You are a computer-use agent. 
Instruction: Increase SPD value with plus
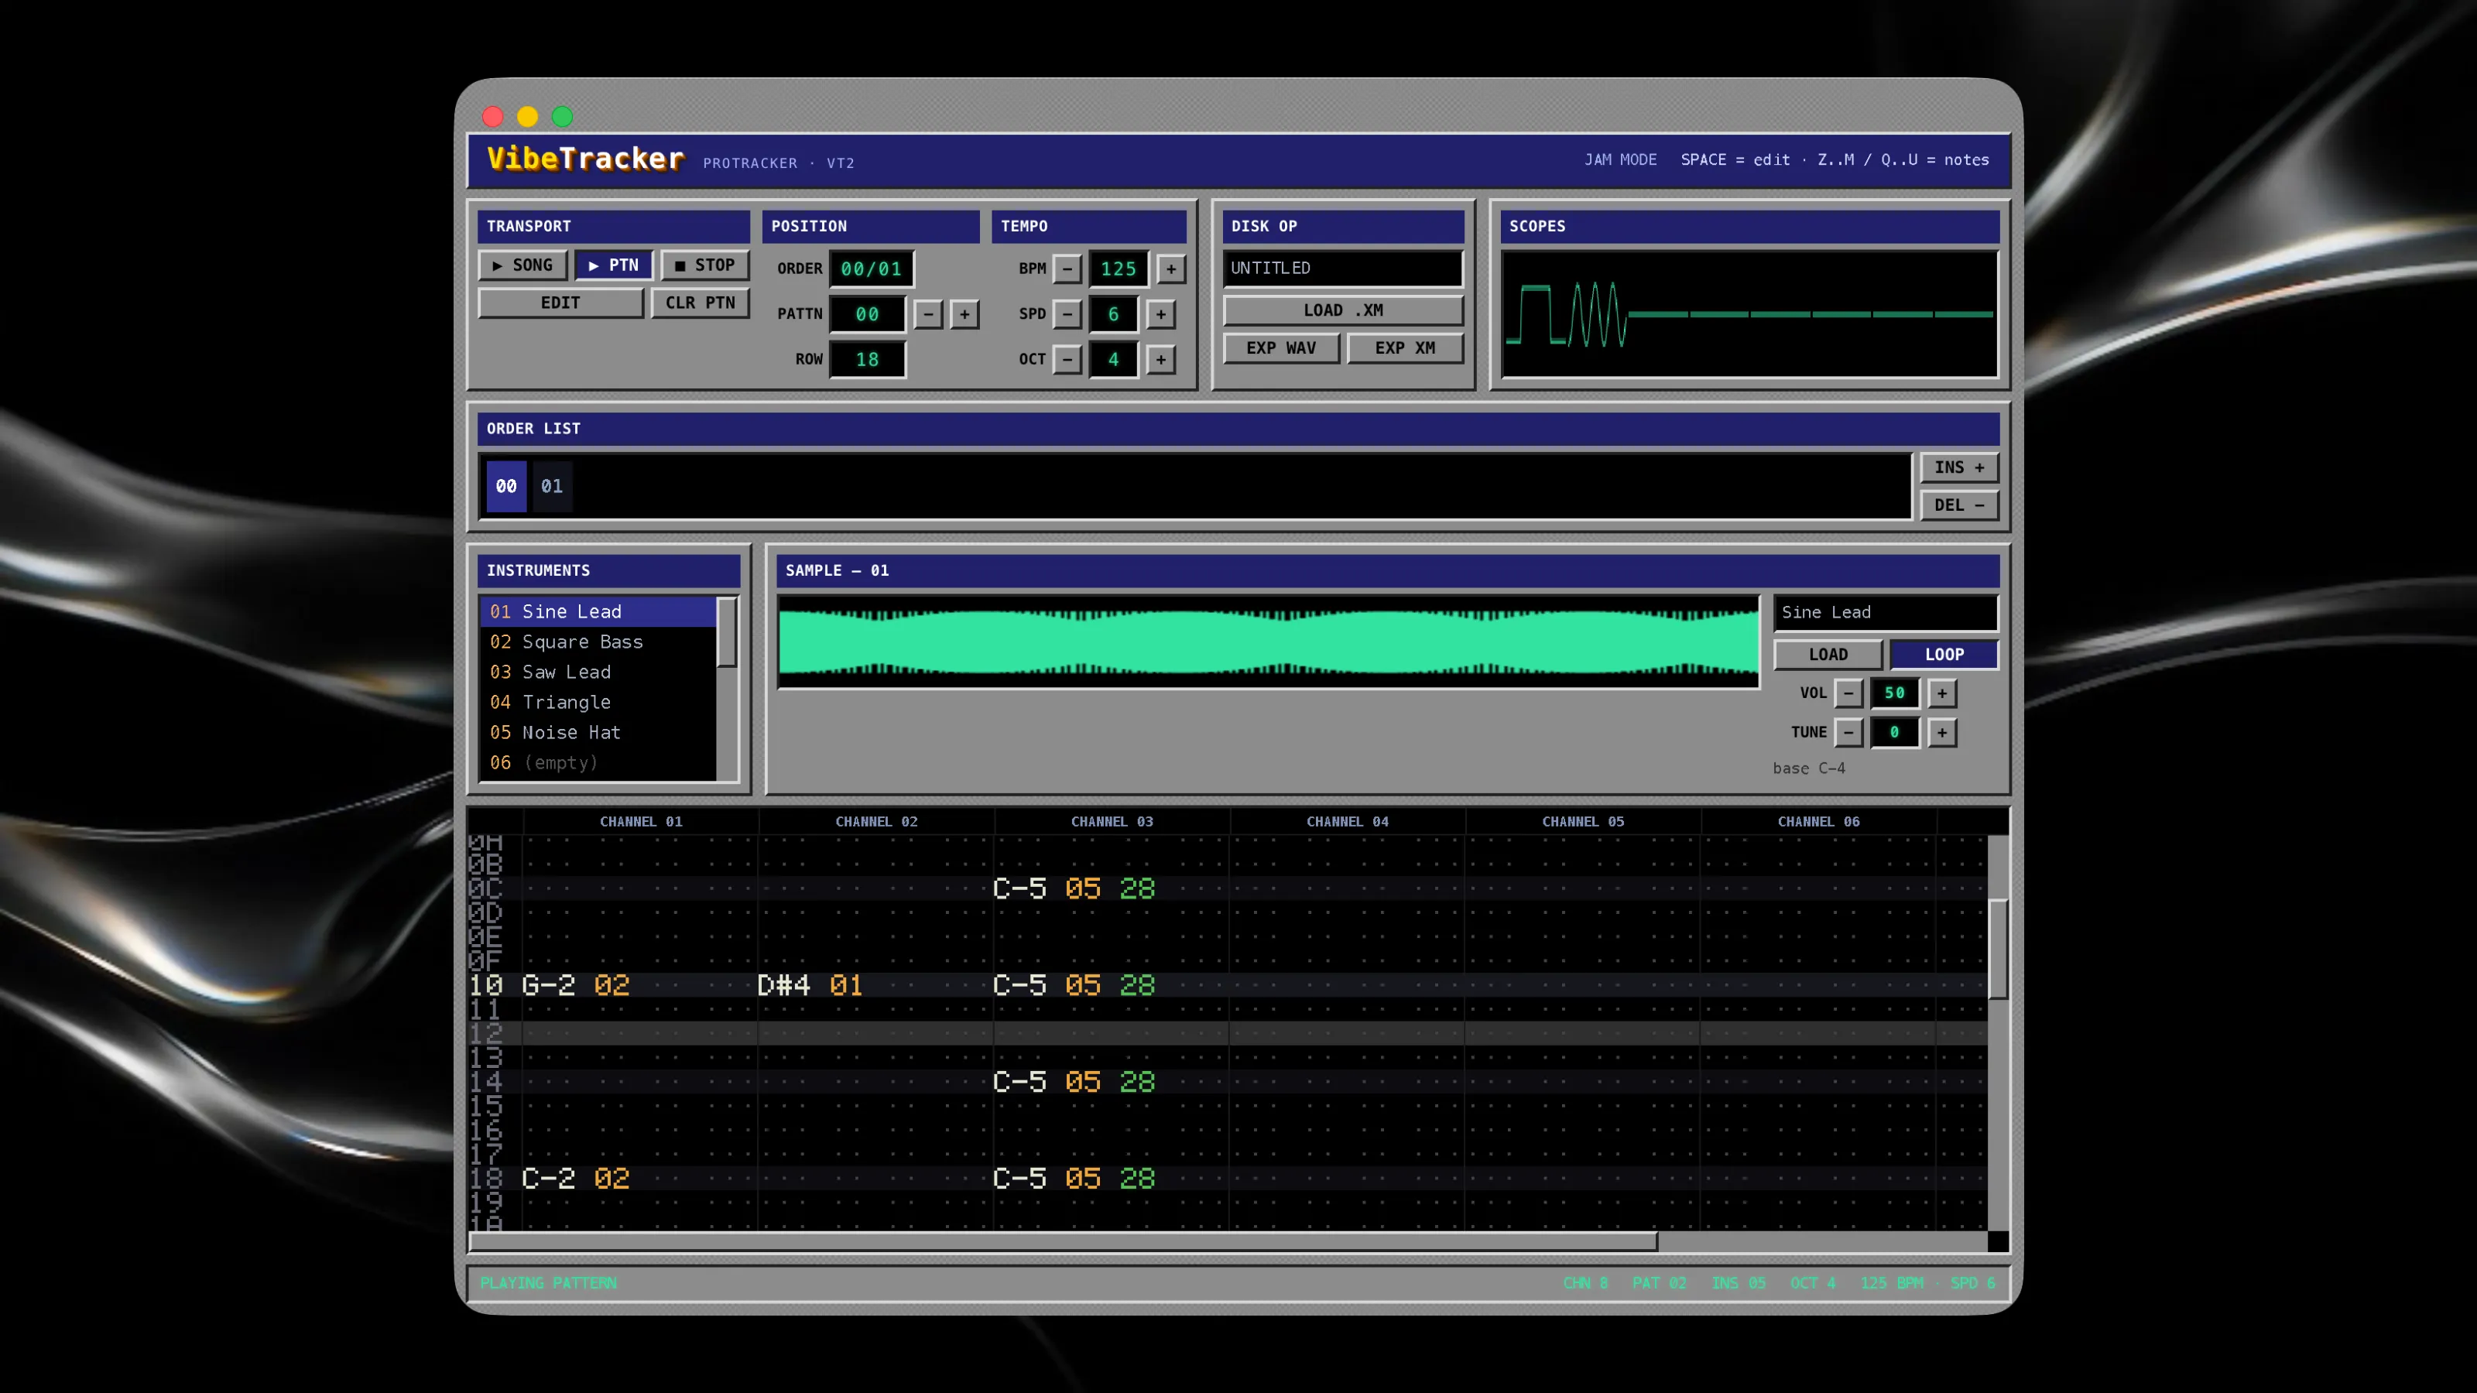click(x=1160, y=314)
